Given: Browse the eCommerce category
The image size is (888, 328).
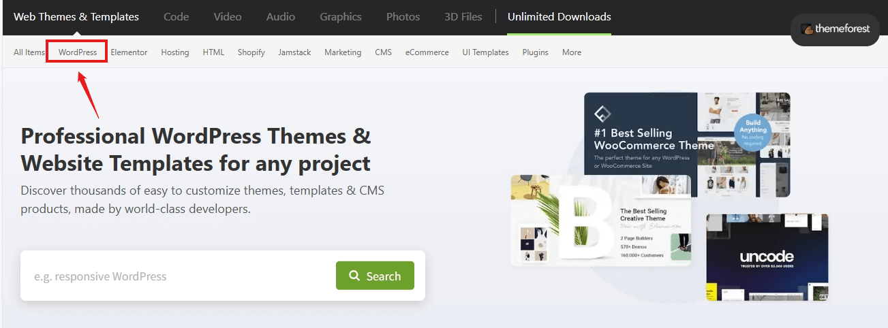Looking at the screenshot, I should pyautogui.click(x=427, y=52).
